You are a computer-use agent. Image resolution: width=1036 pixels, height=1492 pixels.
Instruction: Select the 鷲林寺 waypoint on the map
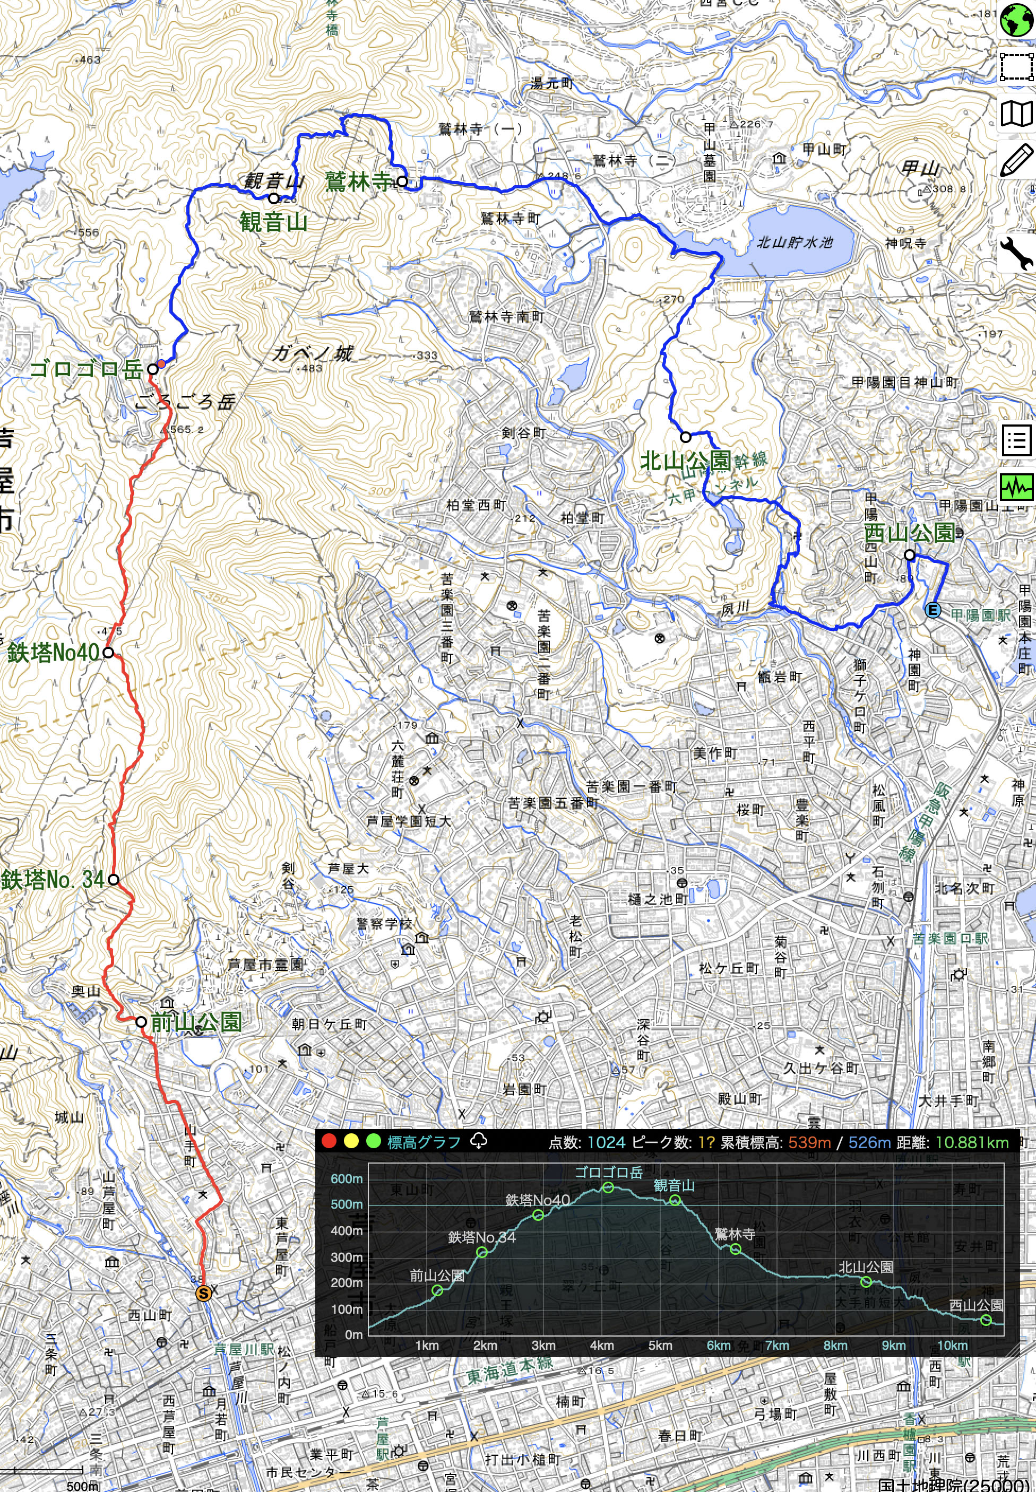pyautogui.click(x=402, y=181)
